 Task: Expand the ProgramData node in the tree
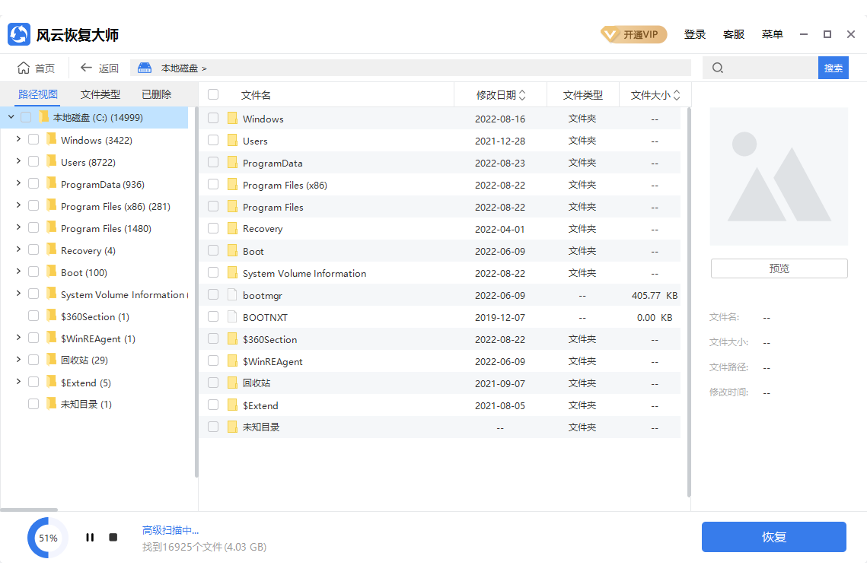[x=18, y=184]
